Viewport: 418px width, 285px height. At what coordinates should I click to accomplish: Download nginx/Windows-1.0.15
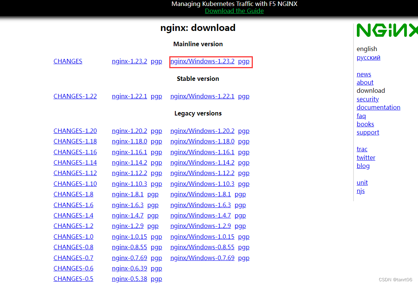click(x=202, y=237)
